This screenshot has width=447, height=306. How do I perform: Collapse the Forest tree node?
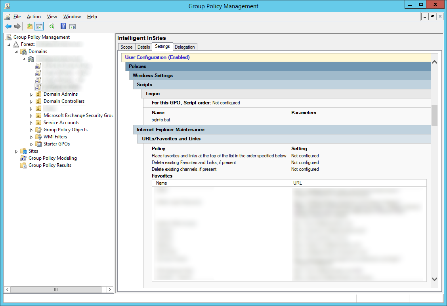(x=9, y=45)
